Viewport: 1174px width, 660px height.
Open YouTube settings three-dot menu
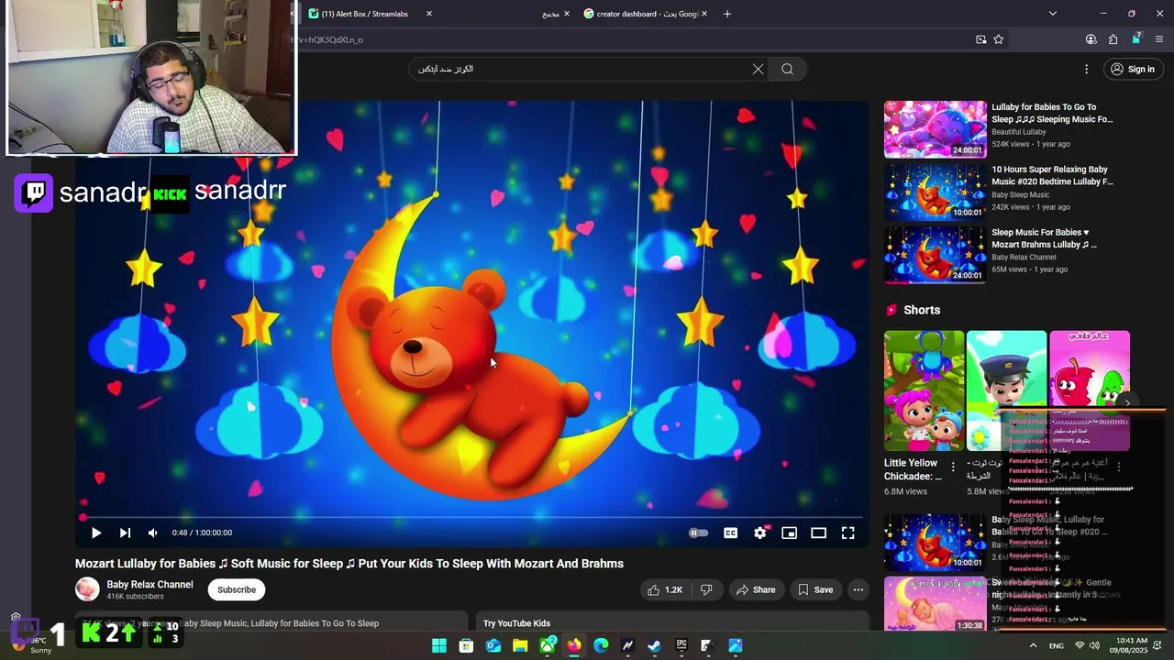[x=1086, y=69]
